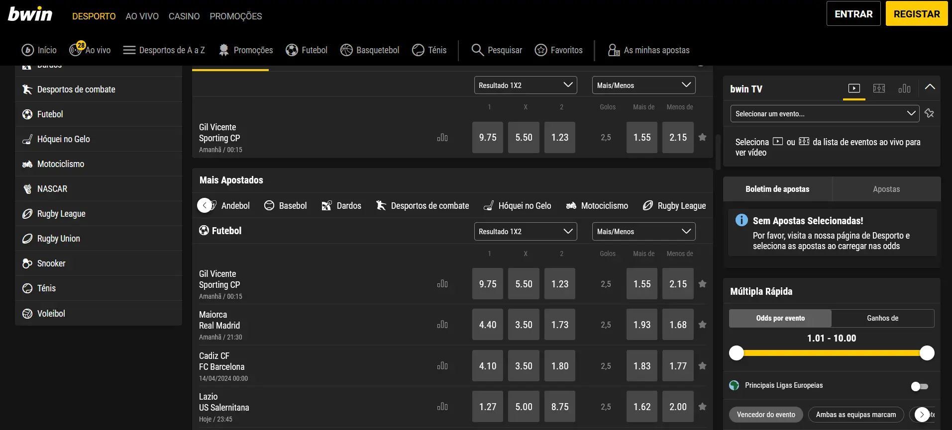Select Desportos de combate in sidebar

pos(99,89)
